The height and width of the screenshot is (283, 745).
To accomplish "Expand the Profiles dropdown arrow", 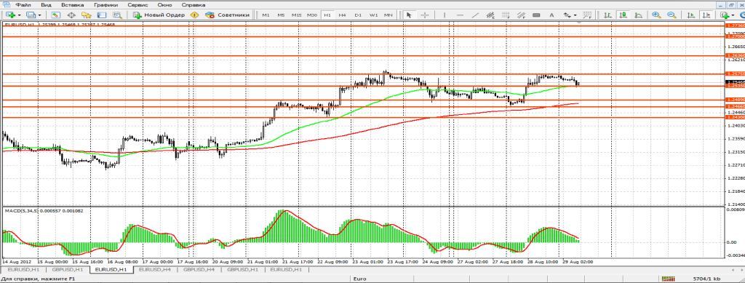I will pyautogui.click(x=40, y=15).
